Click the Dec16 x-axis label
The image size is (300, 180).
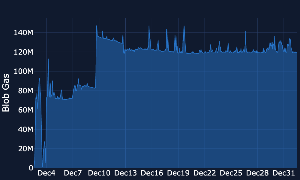152,173
